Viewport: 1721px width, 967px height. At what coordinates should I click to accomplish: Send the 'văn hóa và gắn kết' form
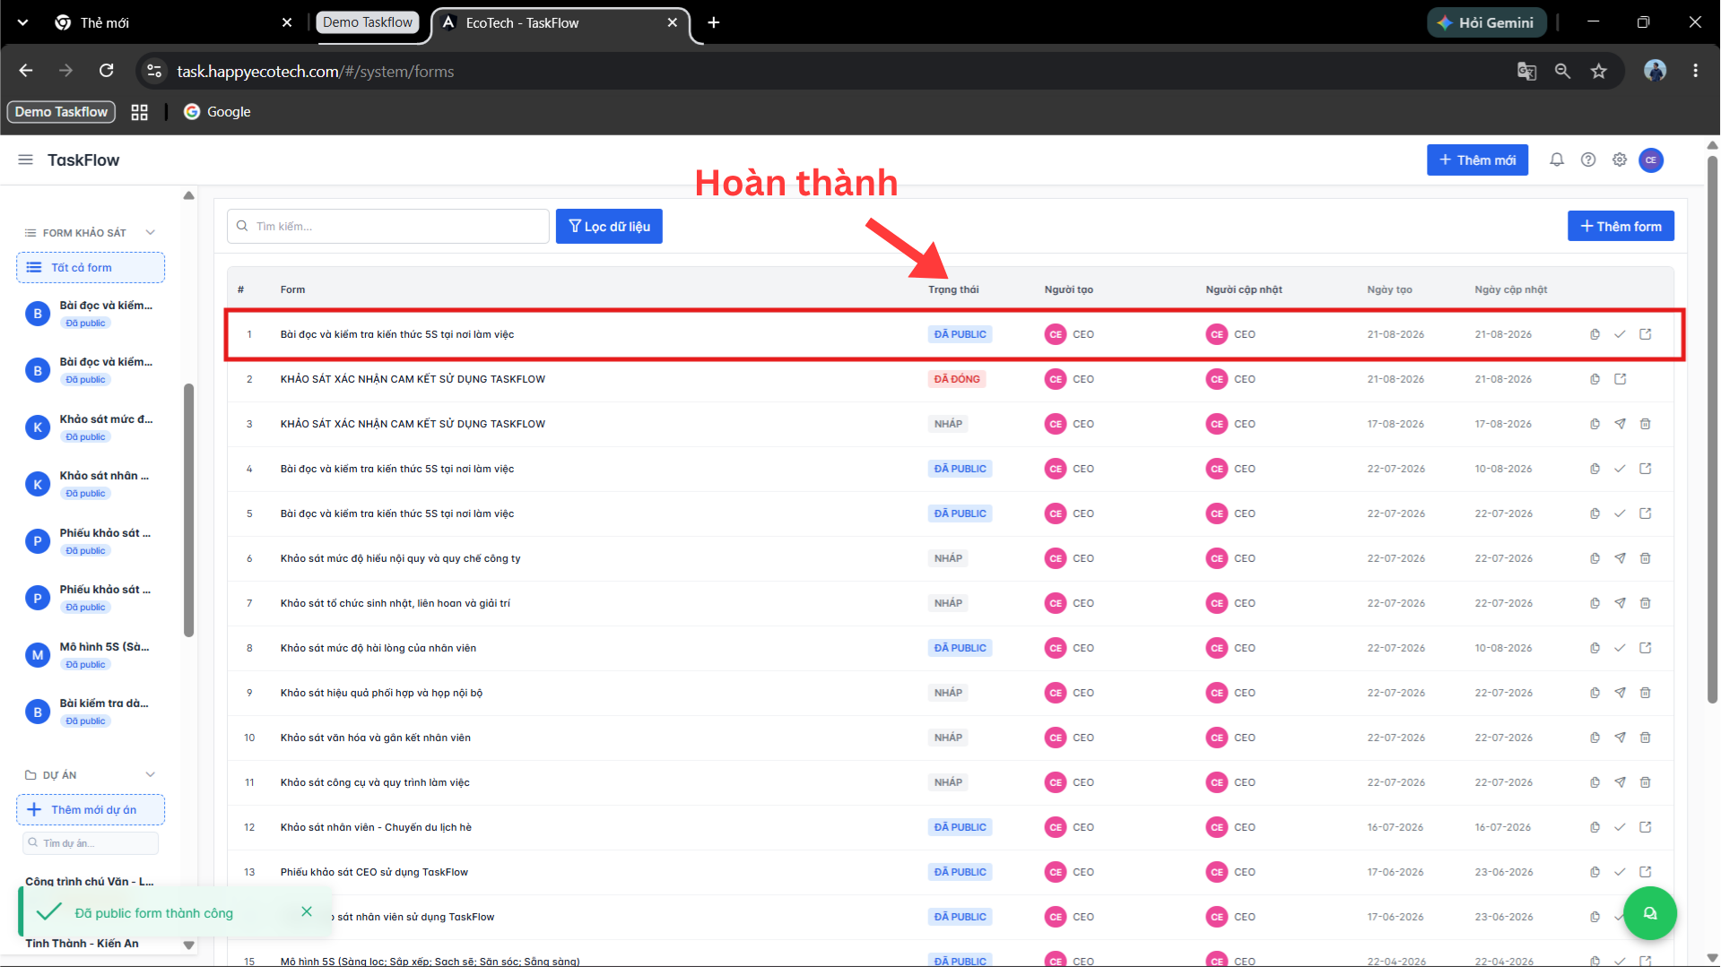coord(1620,738)
